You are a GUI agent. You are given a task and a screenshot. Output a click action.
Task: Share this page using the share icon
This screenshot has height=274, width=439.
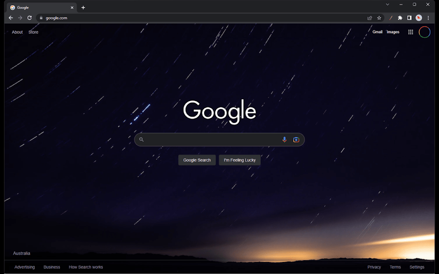(x=370, y=18)
